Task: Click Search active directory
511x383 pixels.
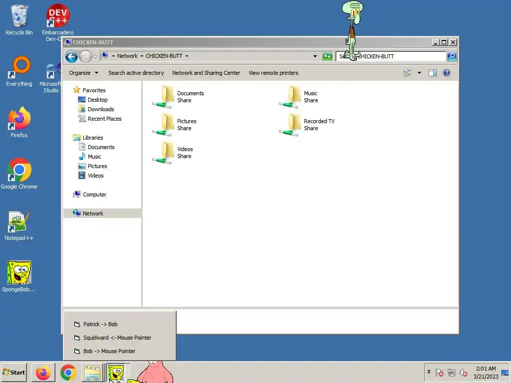Action: [136, 73]
